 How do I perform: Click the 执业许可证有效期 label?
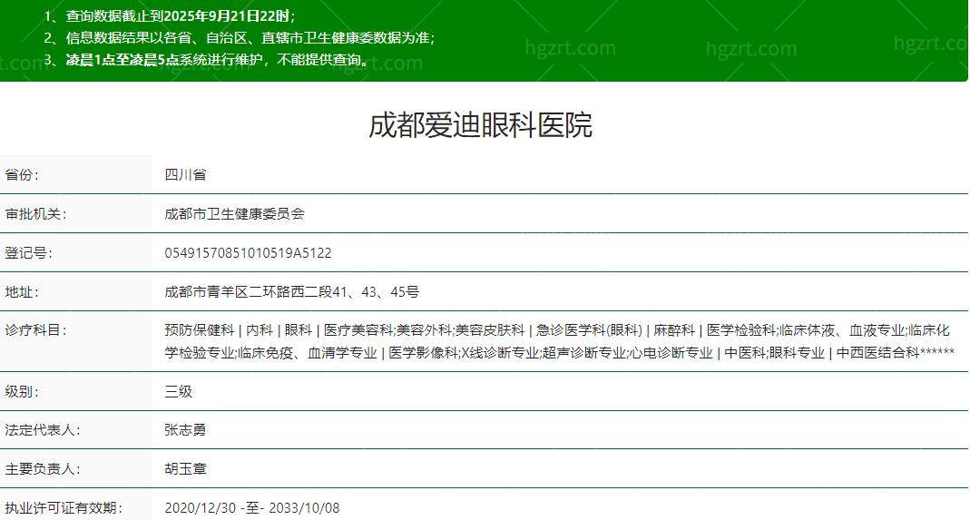pyautogui.click(x=64, y=508)
